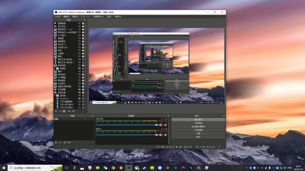305x171 pixels.
Task: Click the 麦克风 audio level meter
Action: tap(132, 131)
